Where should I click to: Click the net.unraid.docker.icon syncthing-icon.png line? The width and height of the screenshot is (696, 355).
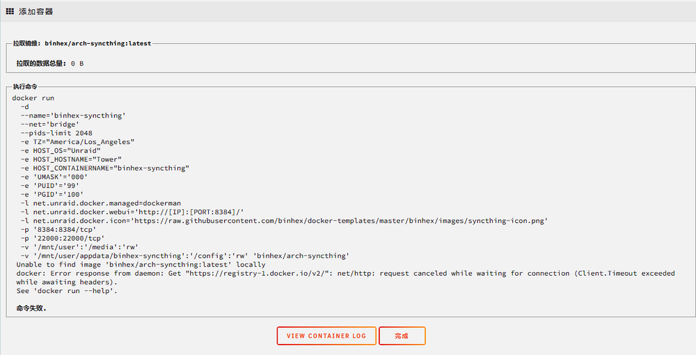tap(284, 221)
